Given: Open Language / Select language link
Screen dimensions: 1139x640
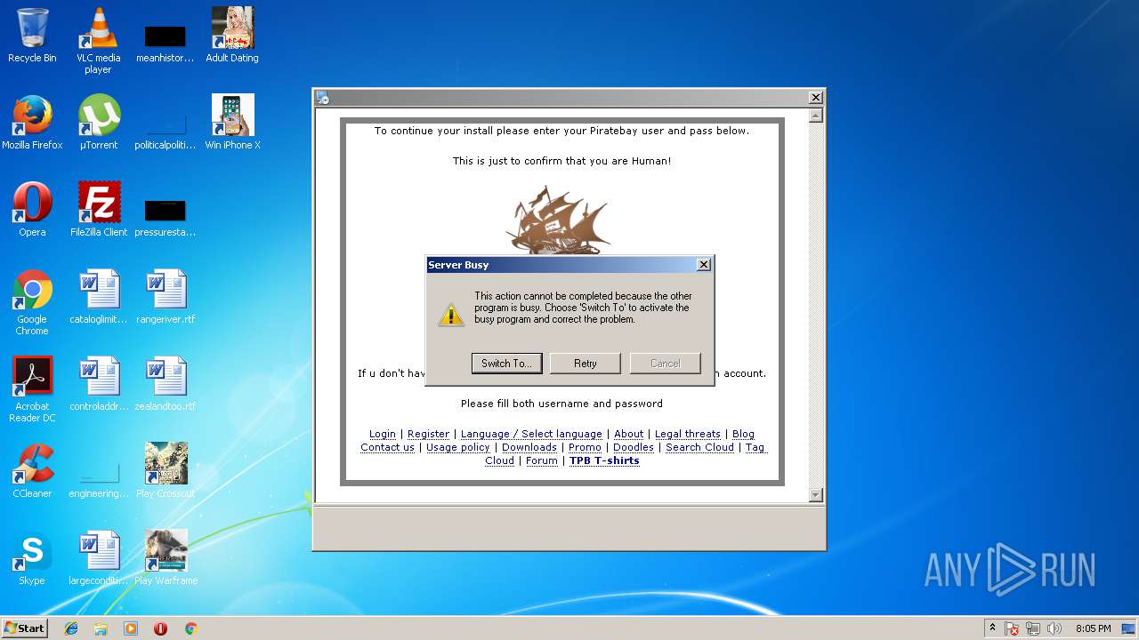Looking at the screenshot, I should tap(531, 434).
